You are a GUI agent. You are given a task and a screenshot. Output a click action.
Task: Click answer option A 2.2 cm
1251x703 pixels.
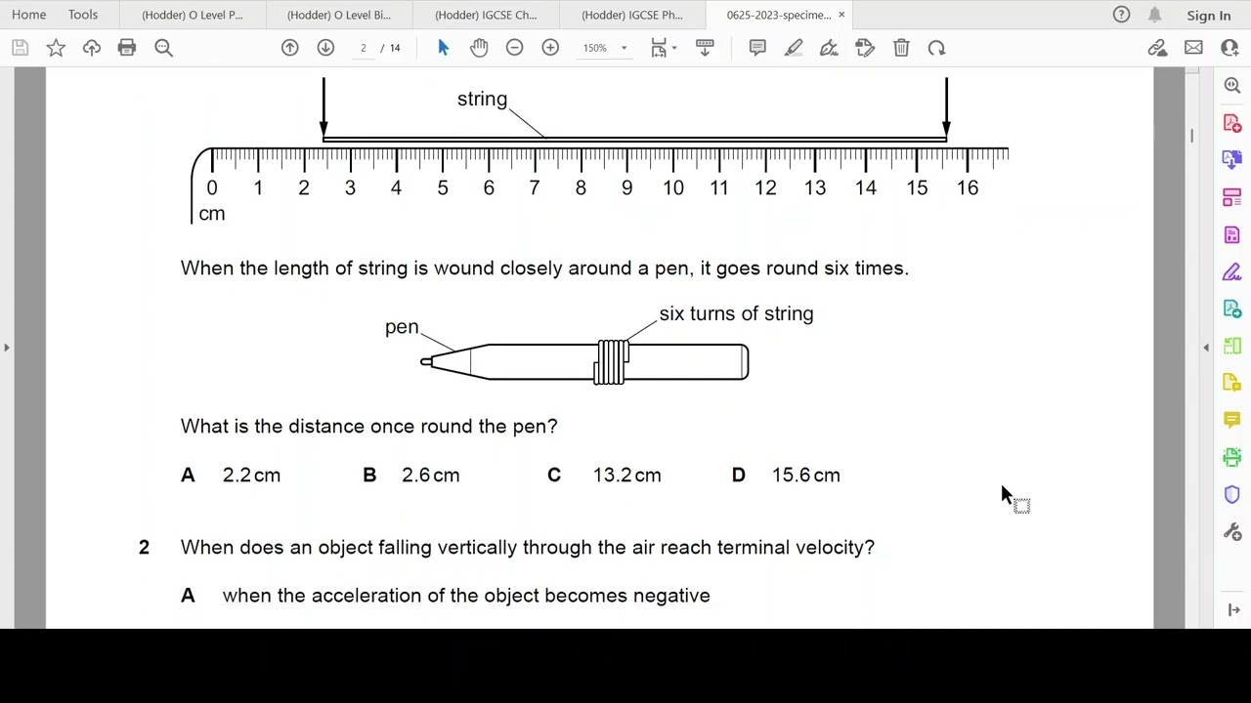pyautogui.click(x=231, y=476)
